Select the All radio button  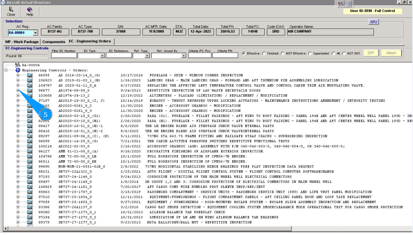[x=333, y=53]
